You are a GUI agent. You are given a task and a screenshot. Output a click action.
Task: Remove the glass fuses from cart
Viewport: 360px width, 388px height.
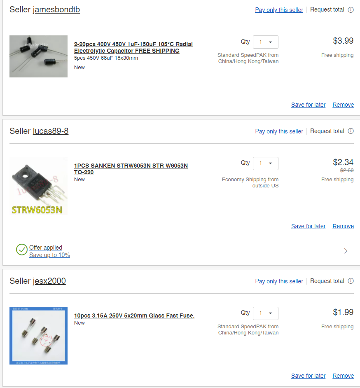[x=343, y=376]
